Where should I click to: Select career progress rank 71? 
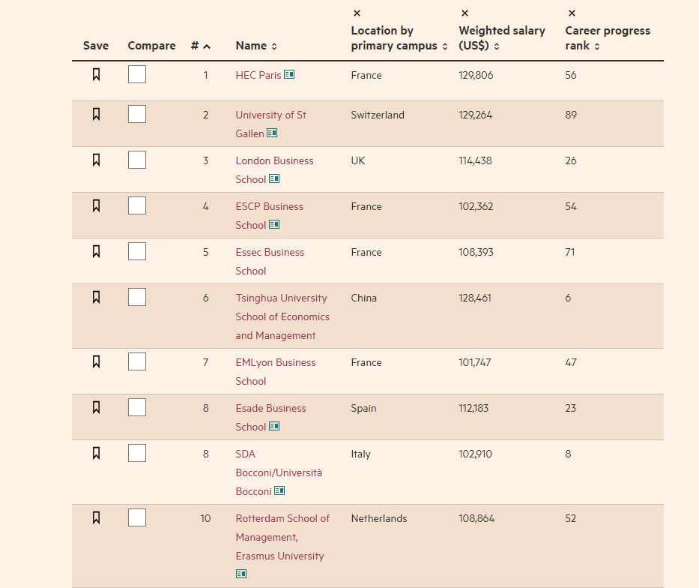[x=569, y=252]
